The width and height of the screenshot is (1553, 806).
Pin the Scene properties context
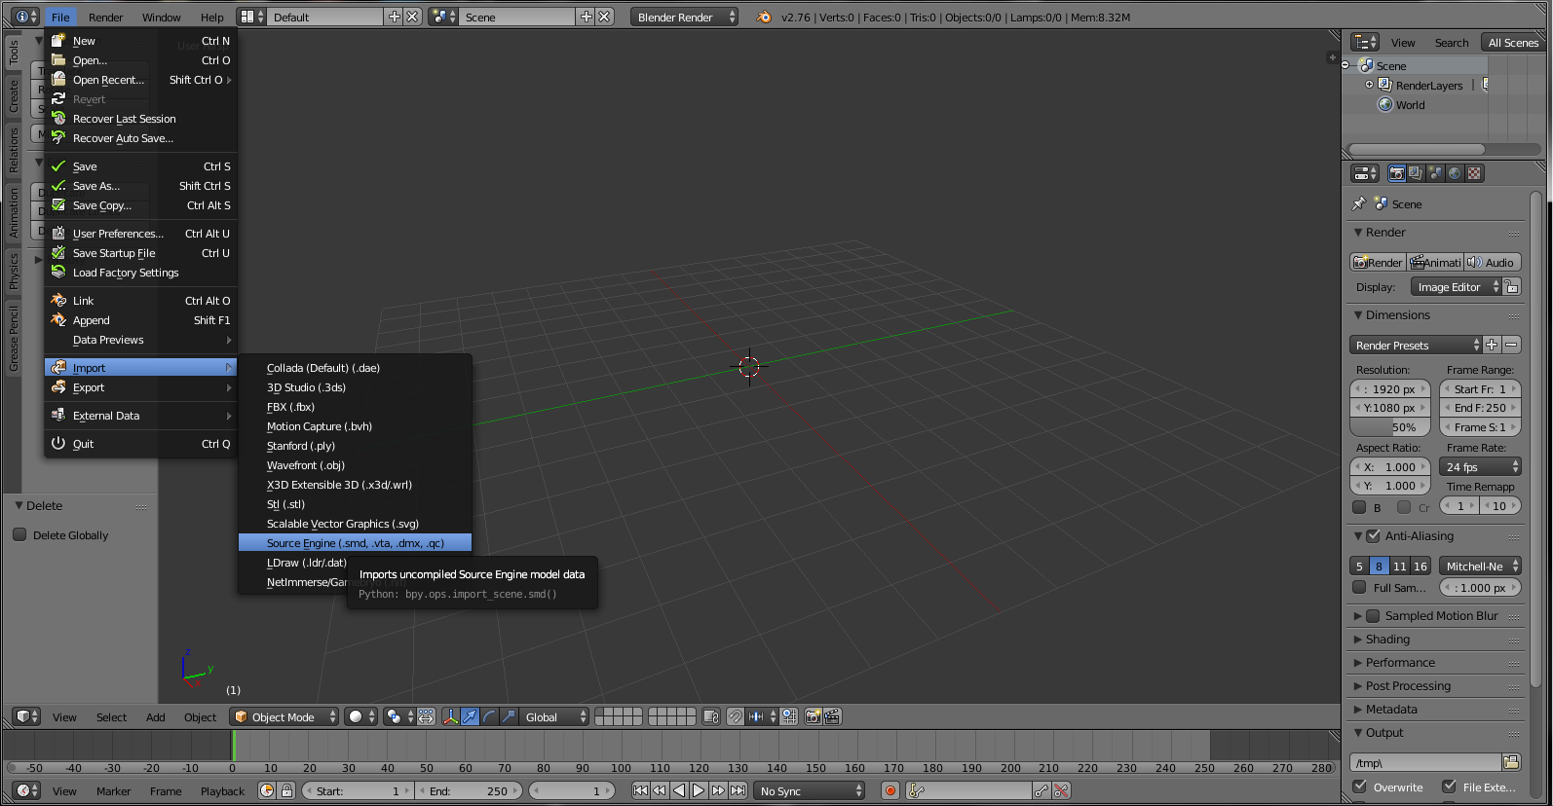(1359, 203)
